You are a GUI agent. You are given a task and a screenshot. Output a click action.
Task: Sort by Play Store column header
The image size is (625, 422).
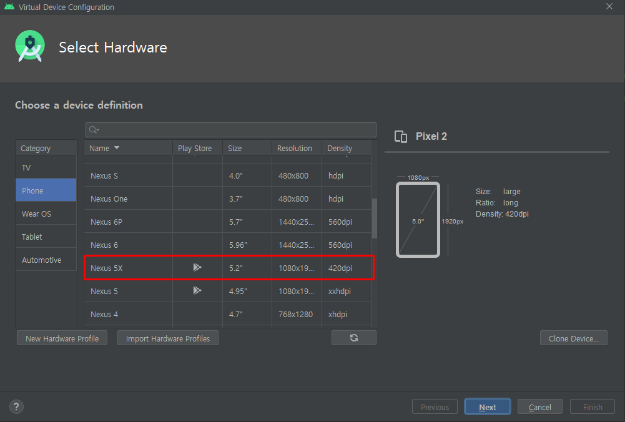197,148
